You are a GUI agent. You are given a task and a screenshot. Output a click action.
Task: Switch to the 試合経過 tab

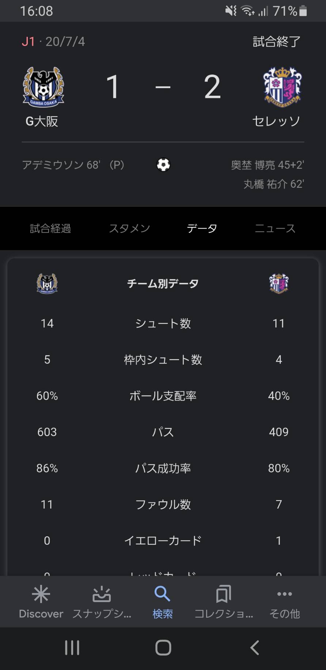(x=50, y=229)
